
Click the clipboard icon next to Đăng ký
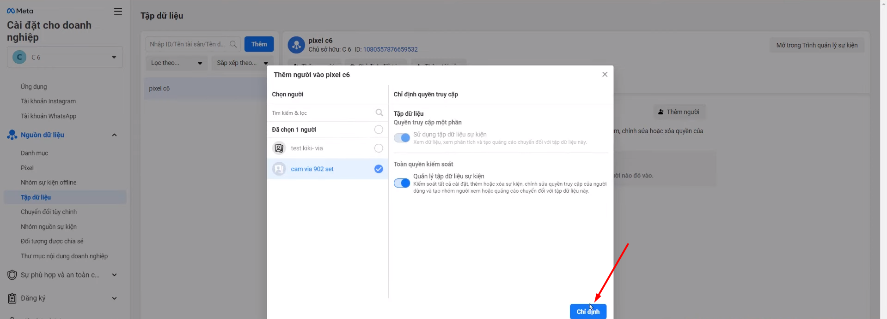[12, 298]
